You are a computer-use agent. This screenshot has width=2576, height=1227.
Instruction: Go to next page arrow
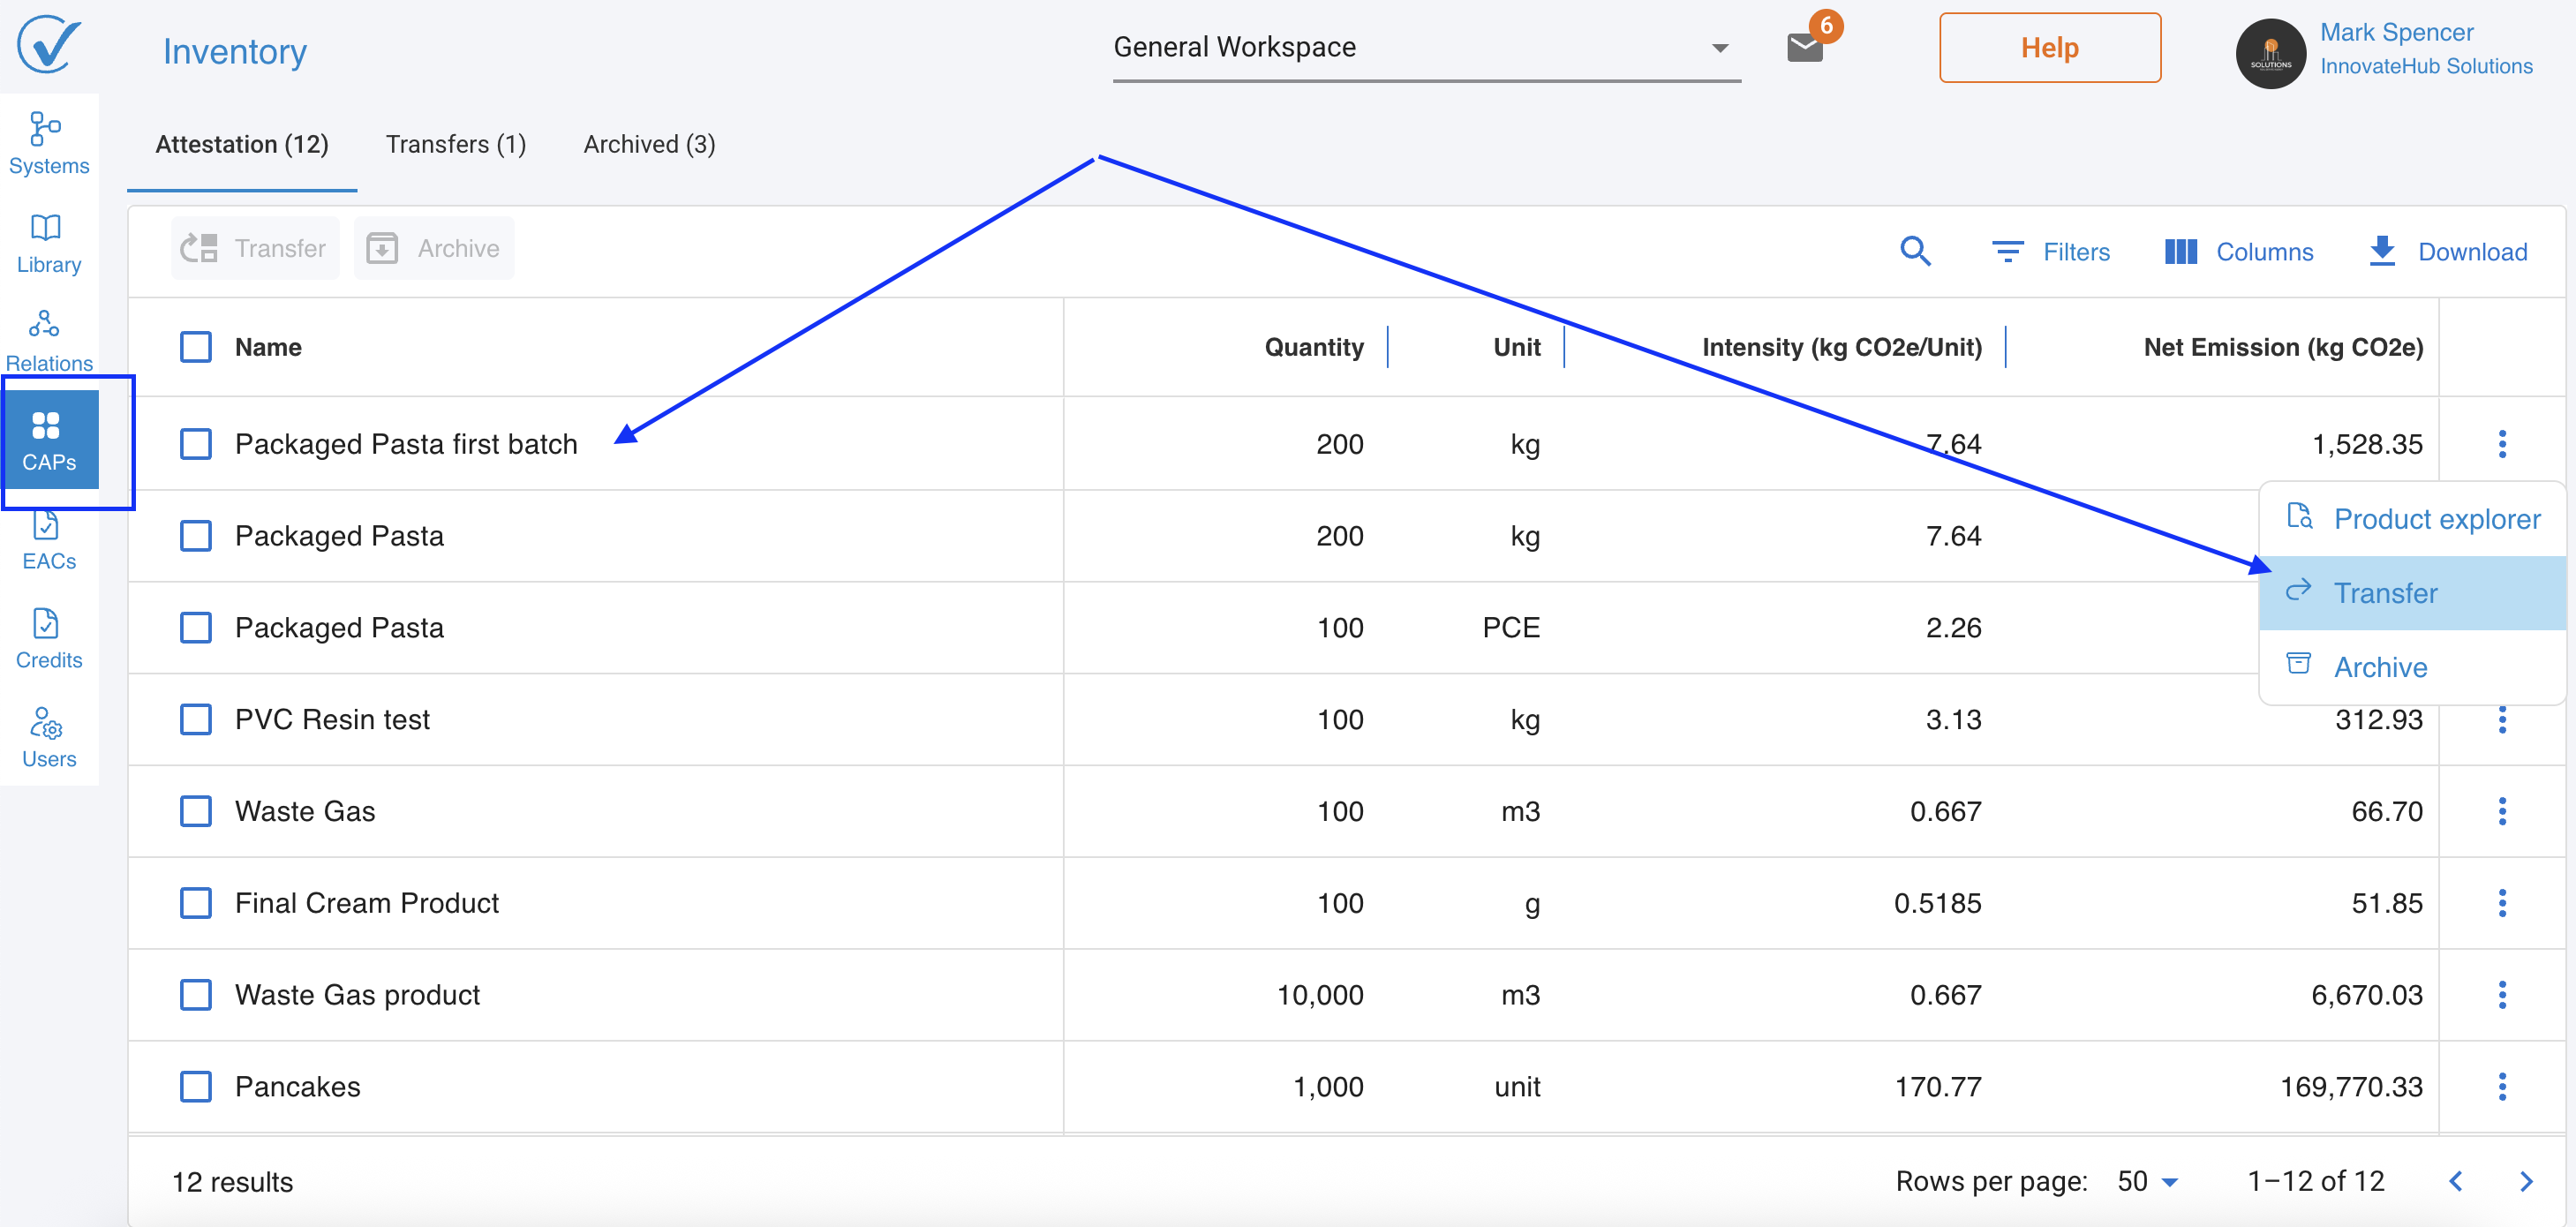click(2525, 1181)
